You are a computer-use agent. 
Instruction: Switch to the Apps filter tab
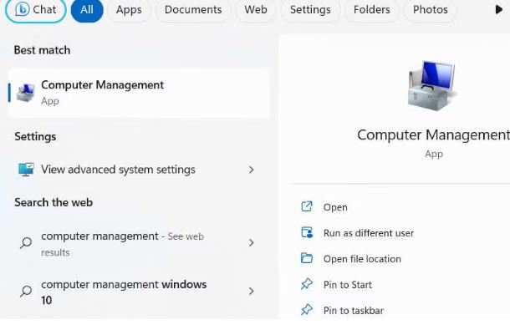pos(129,10)
